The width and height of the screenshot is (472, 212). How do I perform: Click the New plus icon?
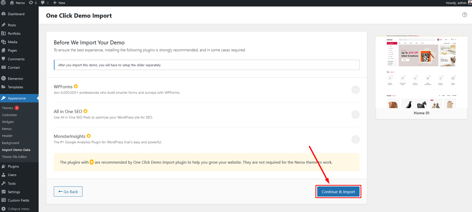[x=55, y=3]
